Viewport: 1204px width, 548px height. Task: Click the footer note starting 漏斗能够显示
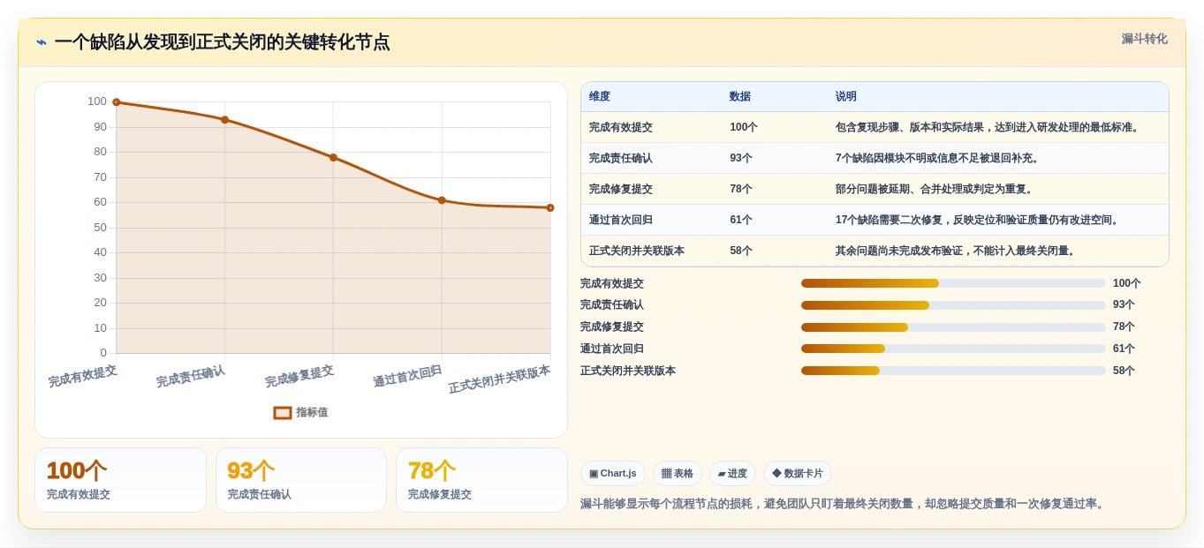point(844,504)
